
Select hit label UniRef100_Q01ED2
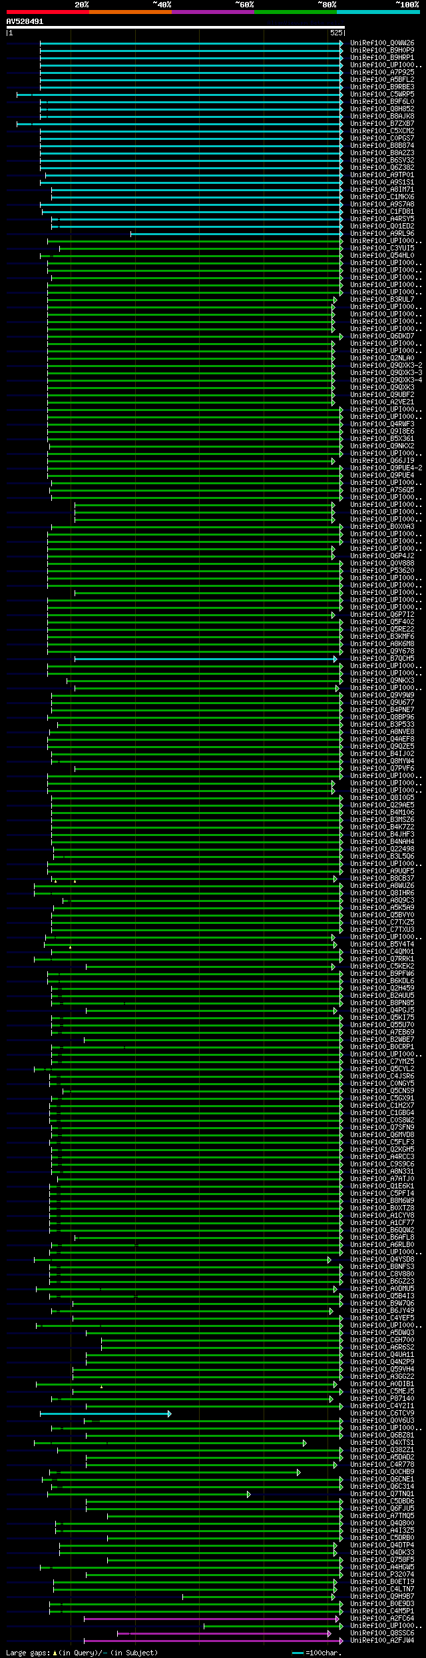click(x=382, y=226)
